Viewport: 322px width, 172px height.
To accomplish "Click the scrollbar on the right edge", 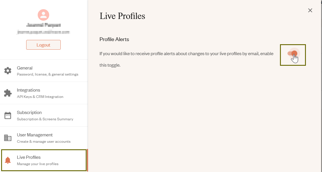I will pyautogui.click(x=321, y=86).
